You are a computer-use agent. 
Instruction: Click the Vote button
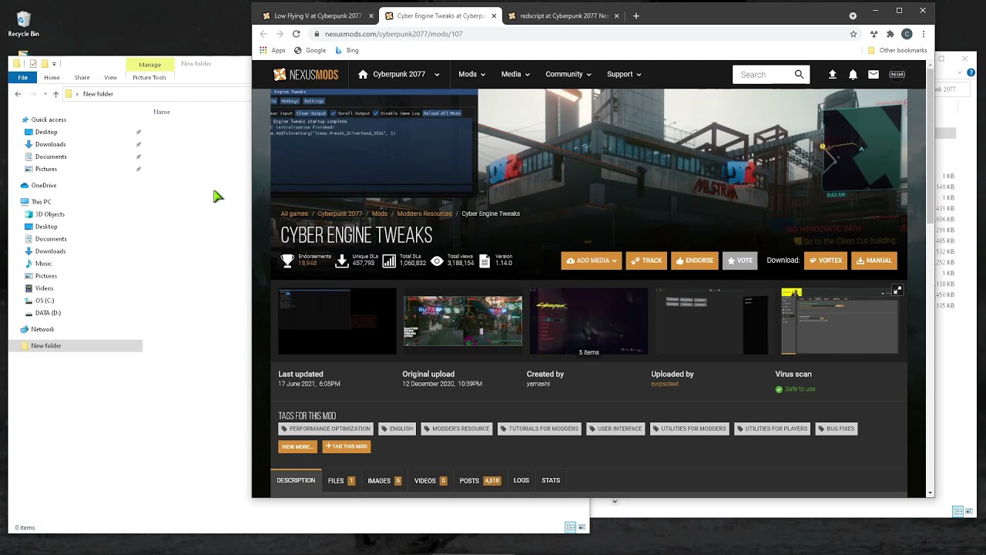739,261
